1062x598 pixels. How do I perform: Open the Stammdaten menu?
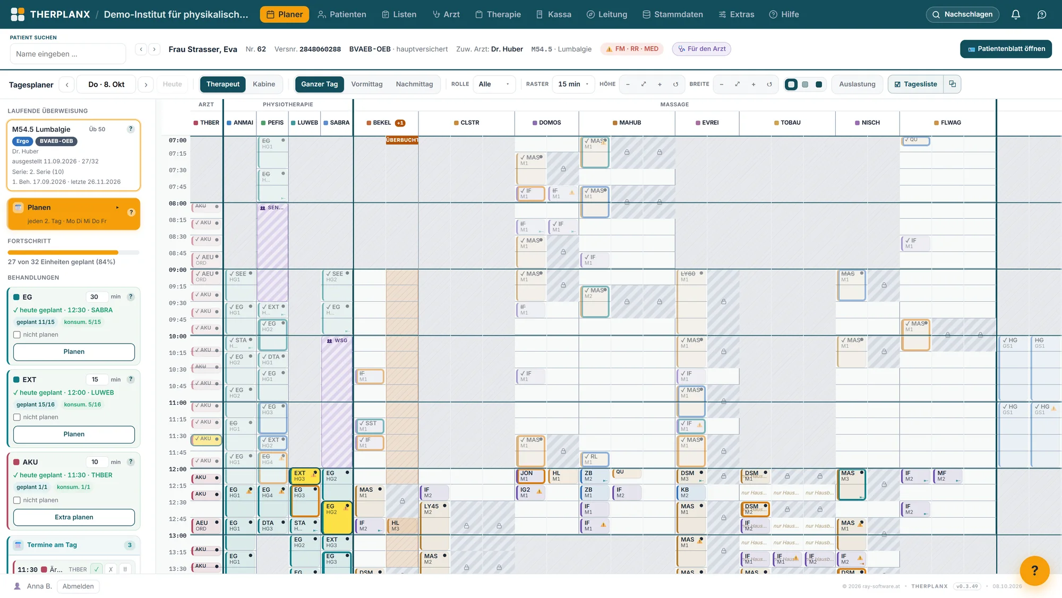[672, 14]
